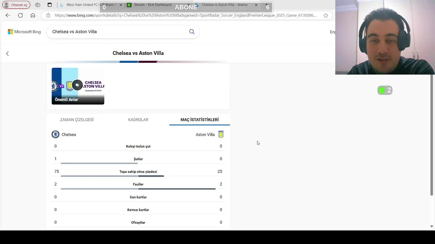
Task: Click the possession percentage bar
Action: pos(112,176)
